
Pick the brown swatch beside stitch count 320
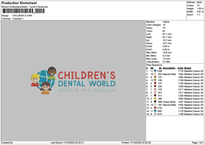(155, 86)
